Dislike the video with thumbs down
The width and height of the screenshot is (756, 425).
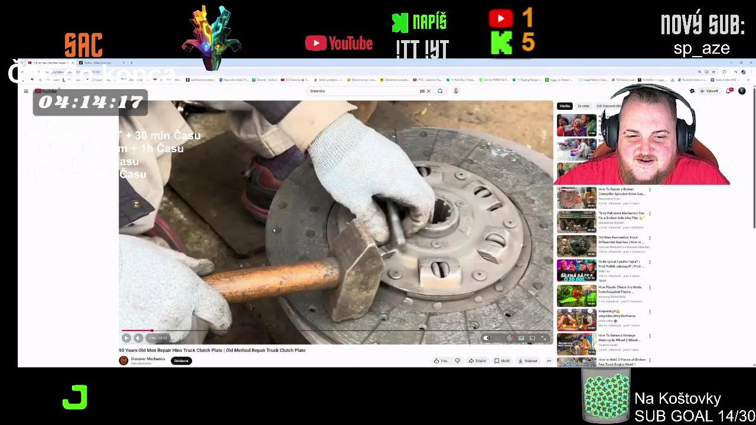coord(457,361)
